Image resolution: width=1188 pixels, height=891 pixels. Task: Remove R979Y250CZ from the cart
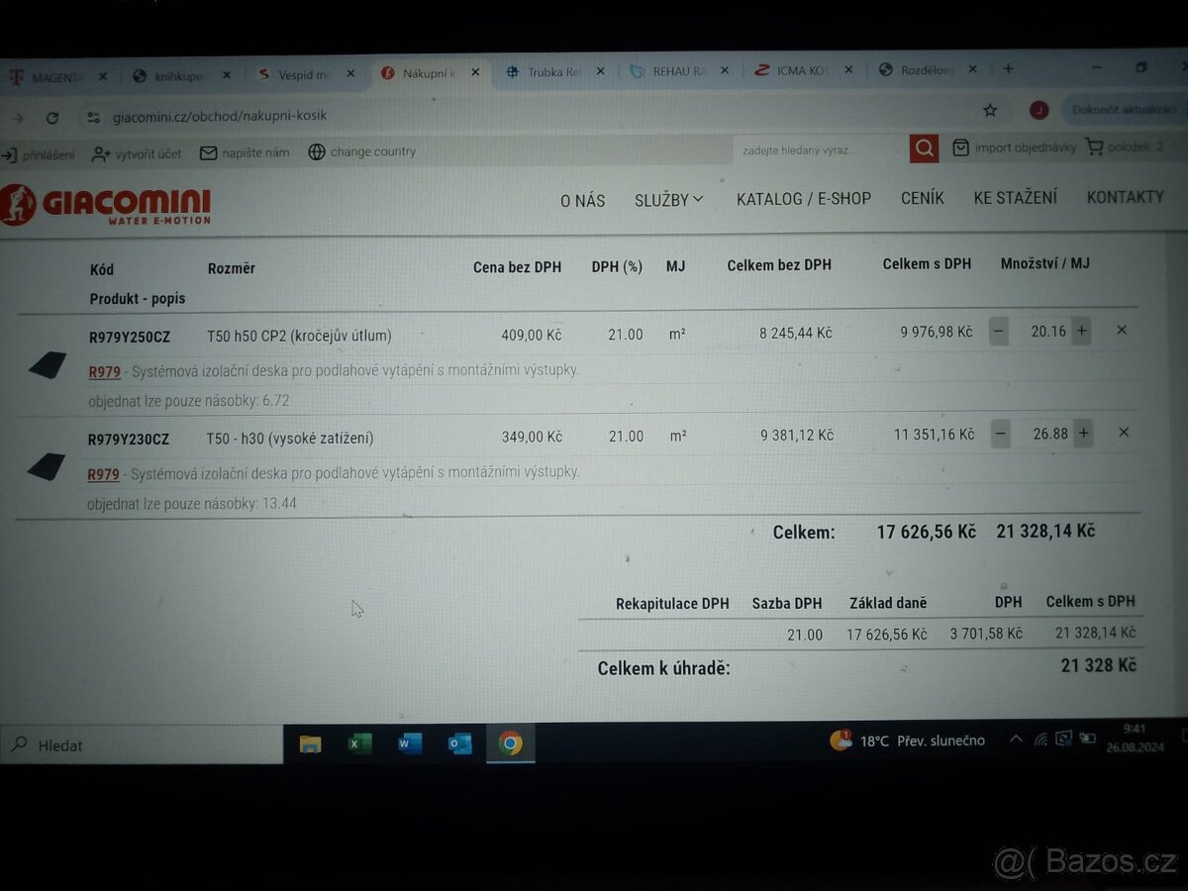1122,330
